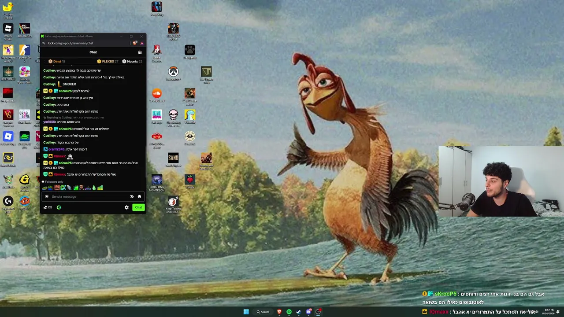Image resolution: width=564 pixels, height=317 pixels.
Task: Open the taskbar Search box
Action: click(x=263, y=312)
